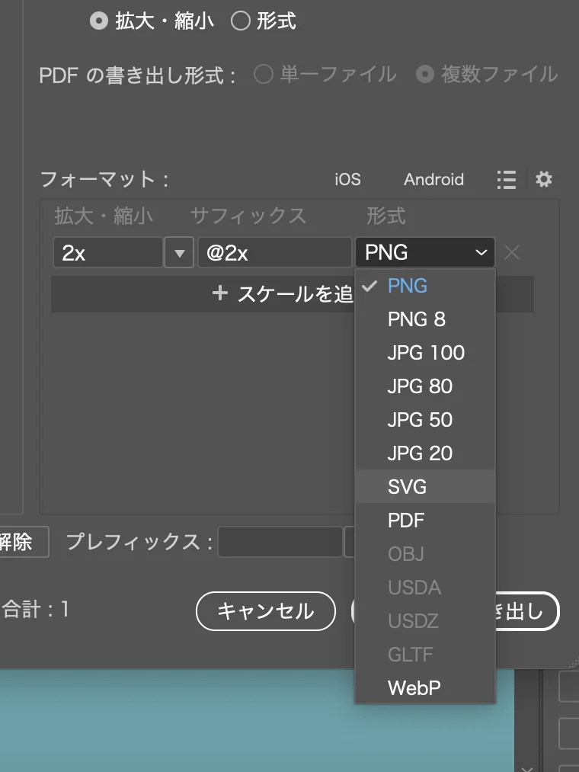Choose PNG 8 from the format list
This screenshot has height=772, width=579.
coord(417,319)
